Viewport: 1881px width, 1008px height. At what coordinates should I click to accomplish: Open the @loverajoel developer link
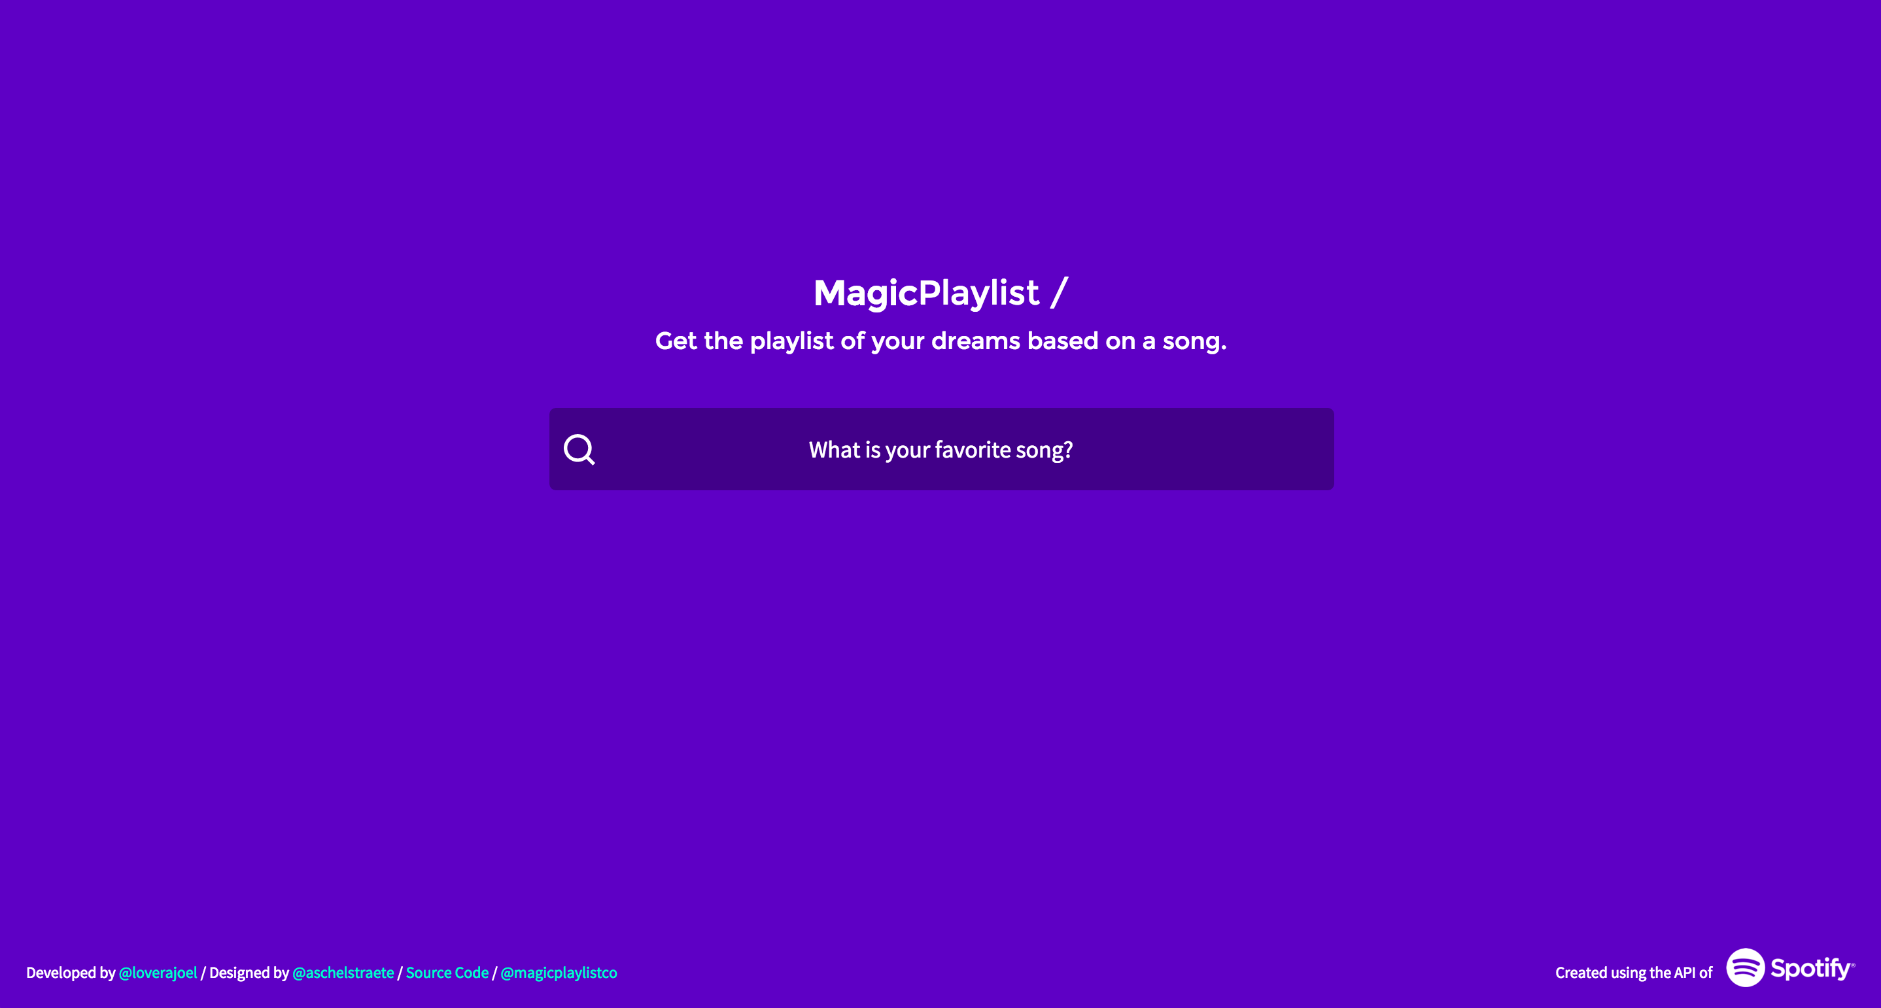[x=158, y=972]
